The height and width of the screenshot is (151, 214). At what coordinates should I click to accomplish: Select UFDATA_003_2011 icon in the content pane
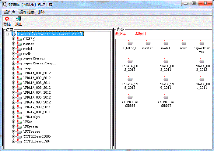pyautogui.click(x=166, y=60)
